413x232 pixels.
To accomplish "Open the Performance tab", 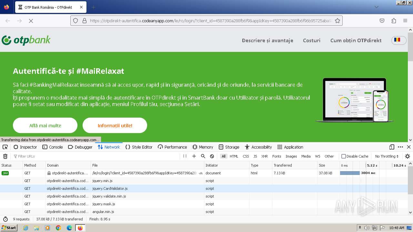I will 172,147.
